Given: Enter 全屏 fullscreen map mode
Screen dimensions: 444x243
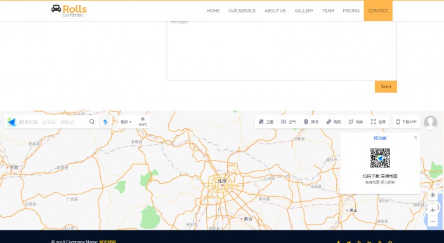Looking at the screenshot, I should (378, 122).
